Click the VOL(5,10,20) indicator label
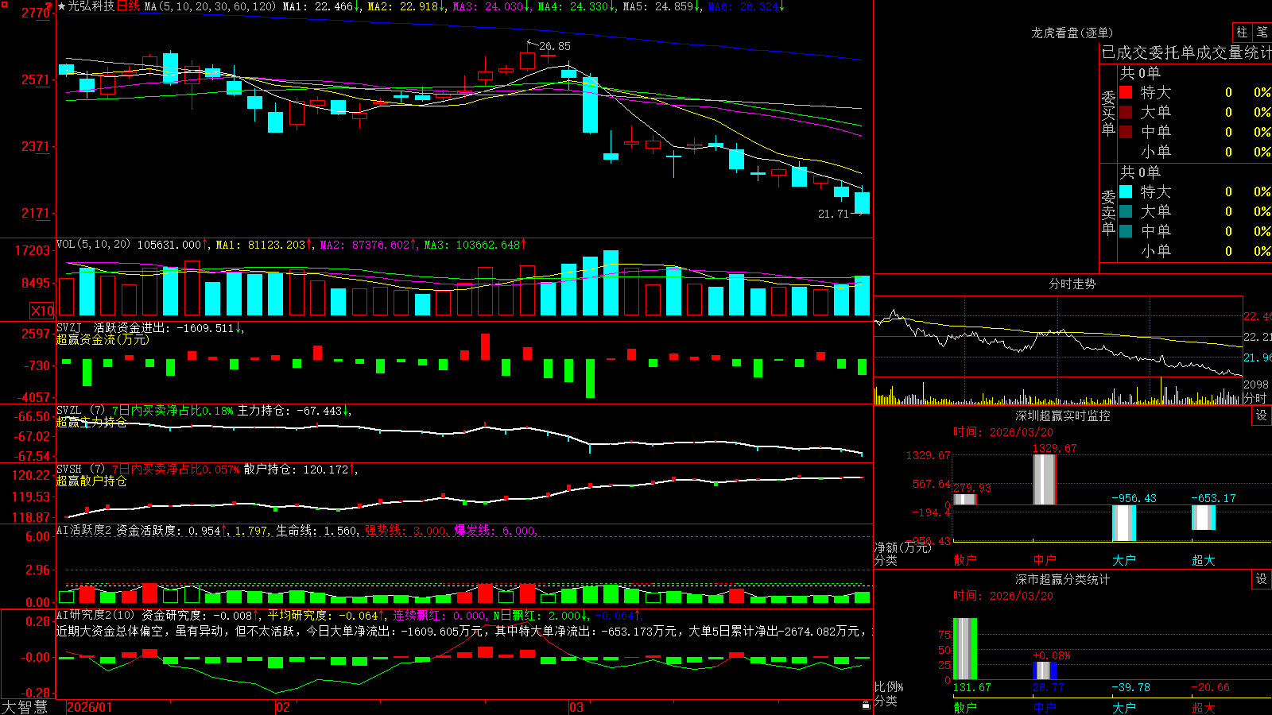 pos(93,245)
